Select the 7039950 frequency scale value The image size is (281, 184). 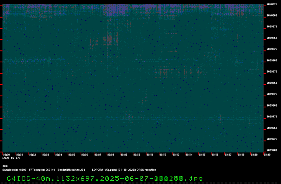pos(272,38)
